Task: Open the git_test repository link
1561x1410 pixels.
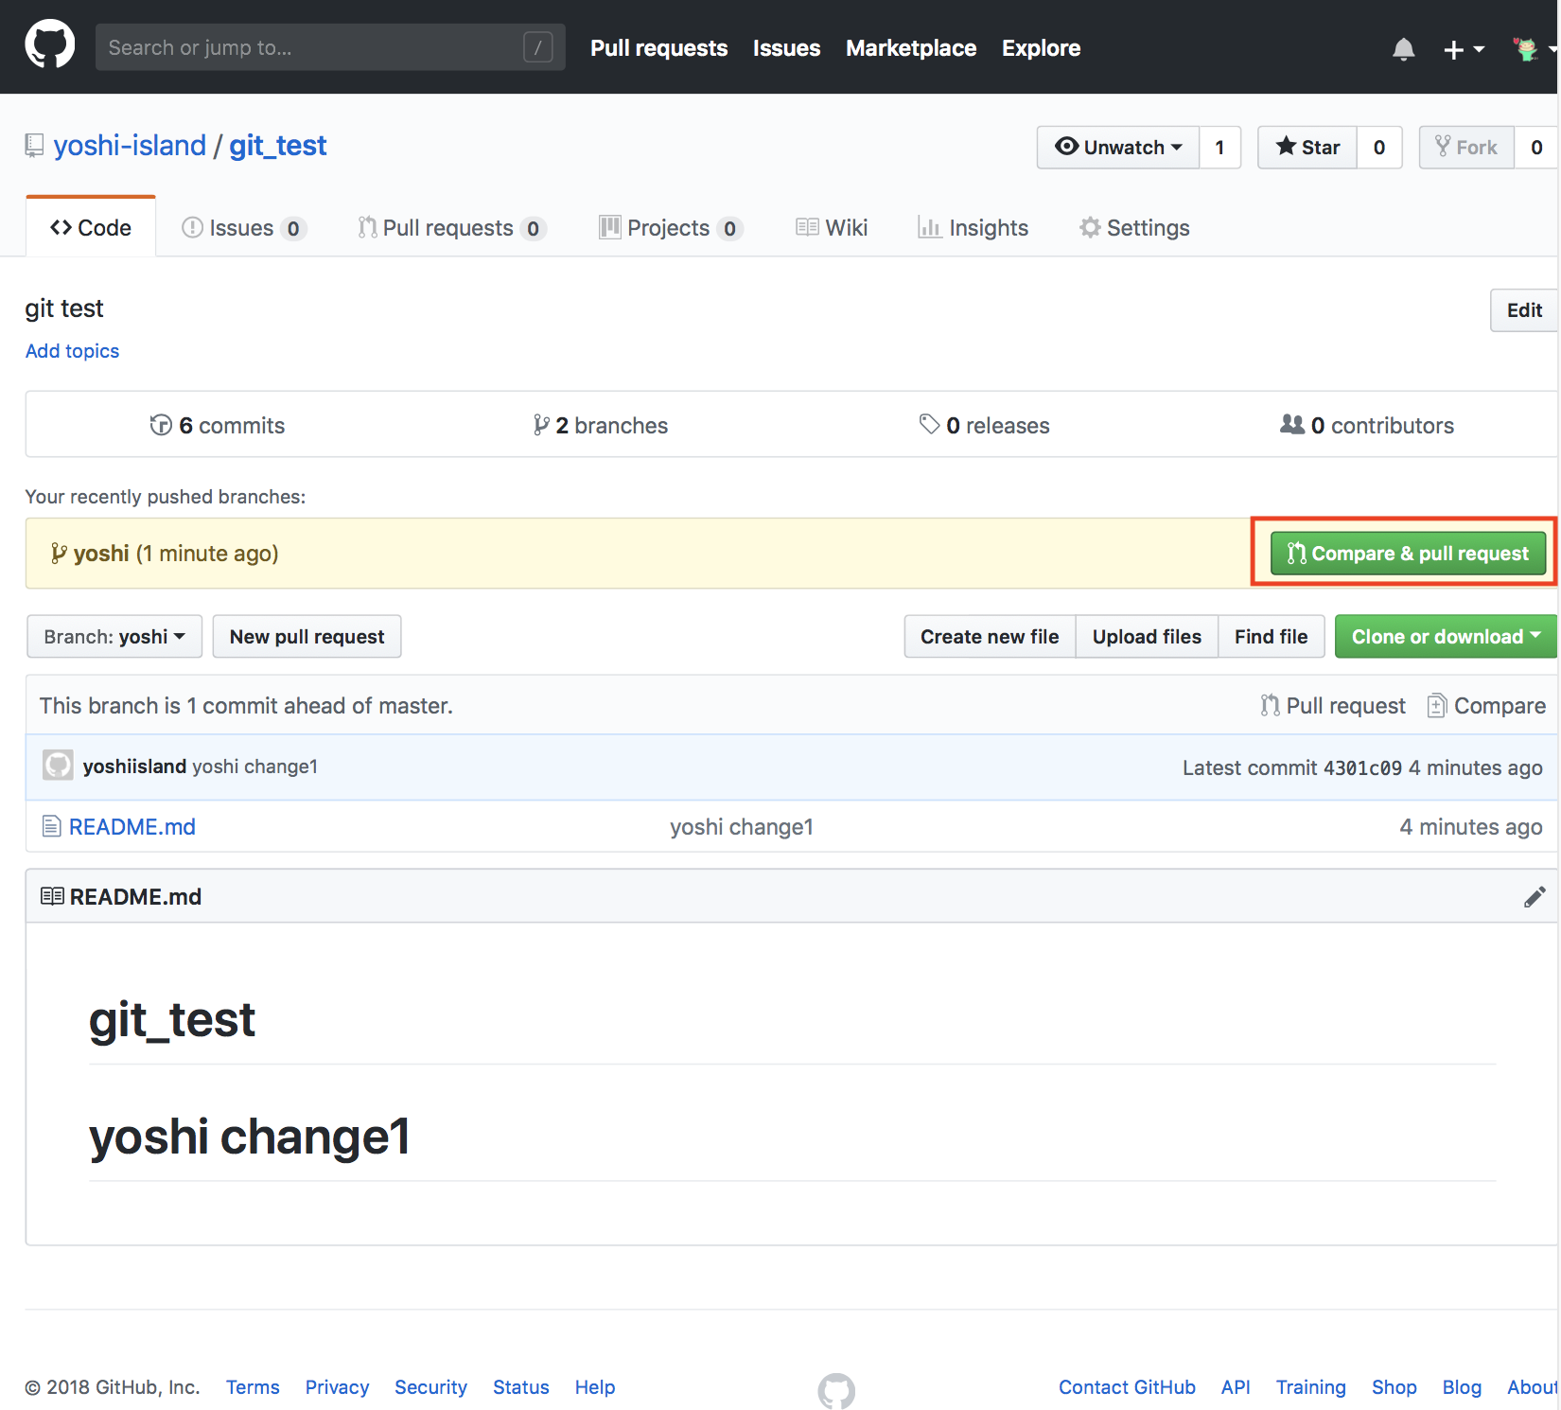Action: 278,146
